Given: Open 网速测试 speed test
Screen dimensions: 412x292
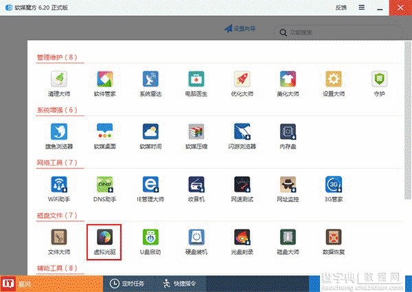Looking at the screenshot, I should 242,189.
